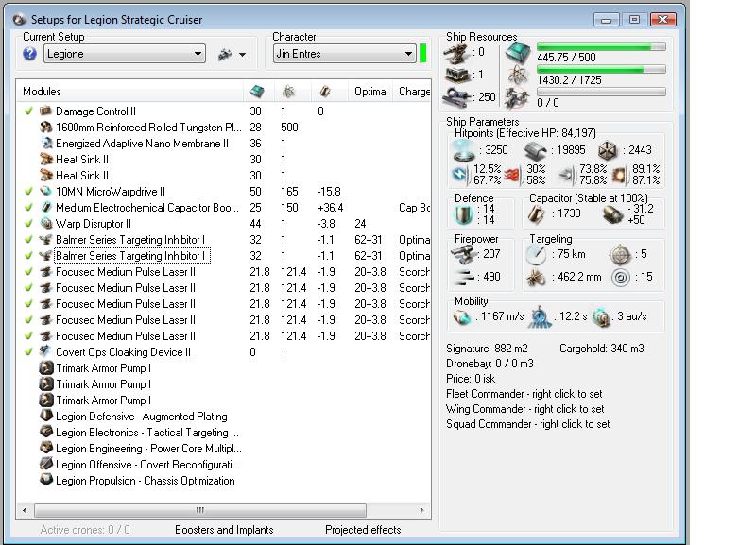Screen dimensions: 756x545
Task: Toggle the Warp Disruptor II active checkmark
Action: [x=28, y=224]
